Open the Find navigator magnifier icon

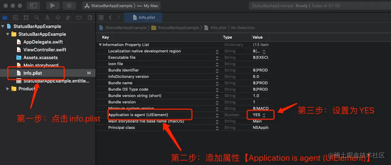click(x=37, y=18)
